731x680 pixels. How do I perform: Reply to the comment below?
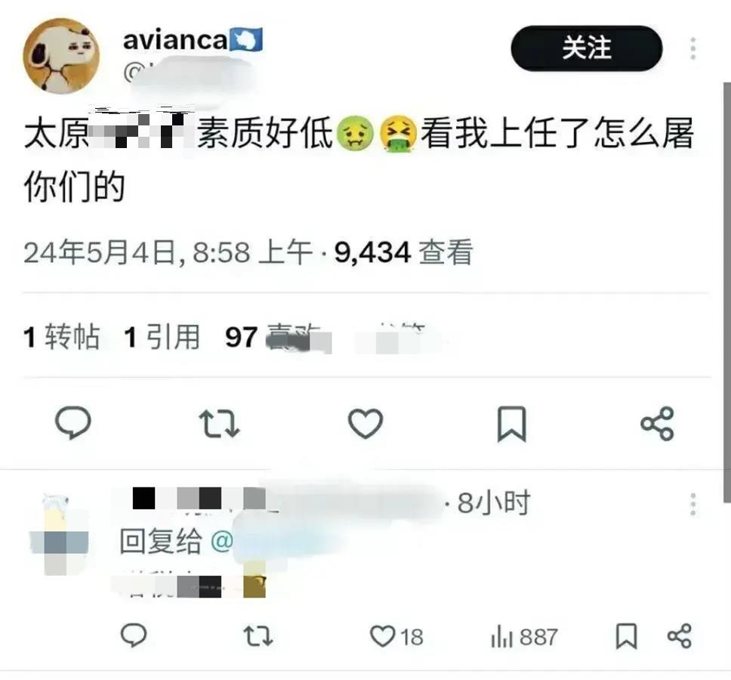(x=134, y=635)
